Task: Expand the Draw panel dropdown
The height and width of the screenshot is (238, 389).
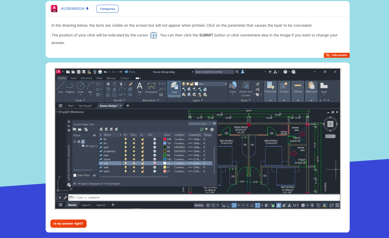Action: pyautogui.click(x=80, y=100)
